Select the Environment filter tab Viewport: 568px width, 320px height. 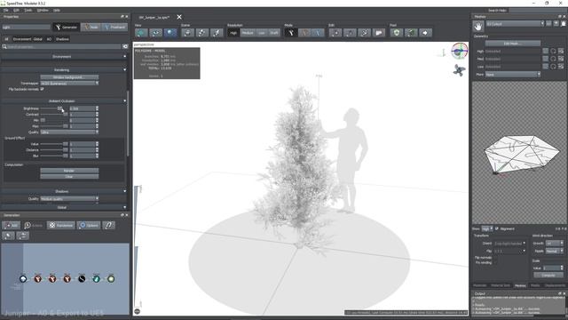tap(22, 39)
